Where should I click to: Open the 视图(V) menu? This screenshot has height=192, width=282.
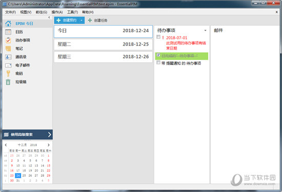point(26,12)
